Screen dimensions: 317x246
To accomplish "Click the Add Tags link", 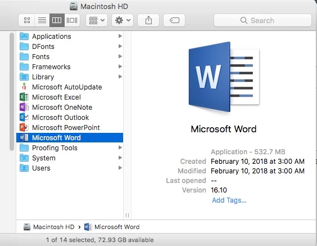I will (x=229, y=200).
